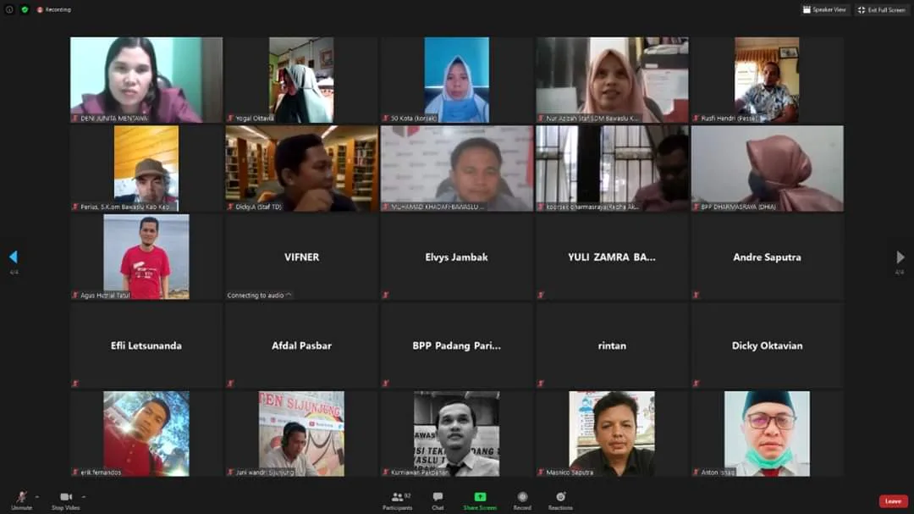
Task: Stop Video camera in toolbar
Action: [x=66, y=498]
